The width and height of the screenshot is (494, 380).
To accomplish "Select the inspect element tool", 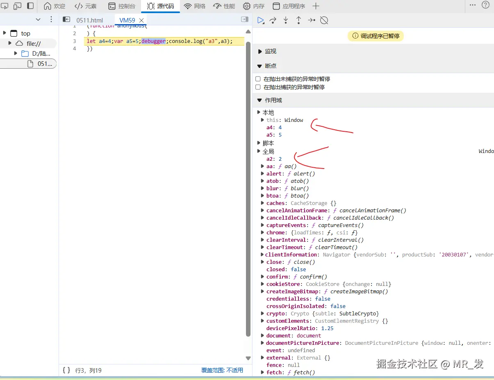I will [x=6, y=6].
